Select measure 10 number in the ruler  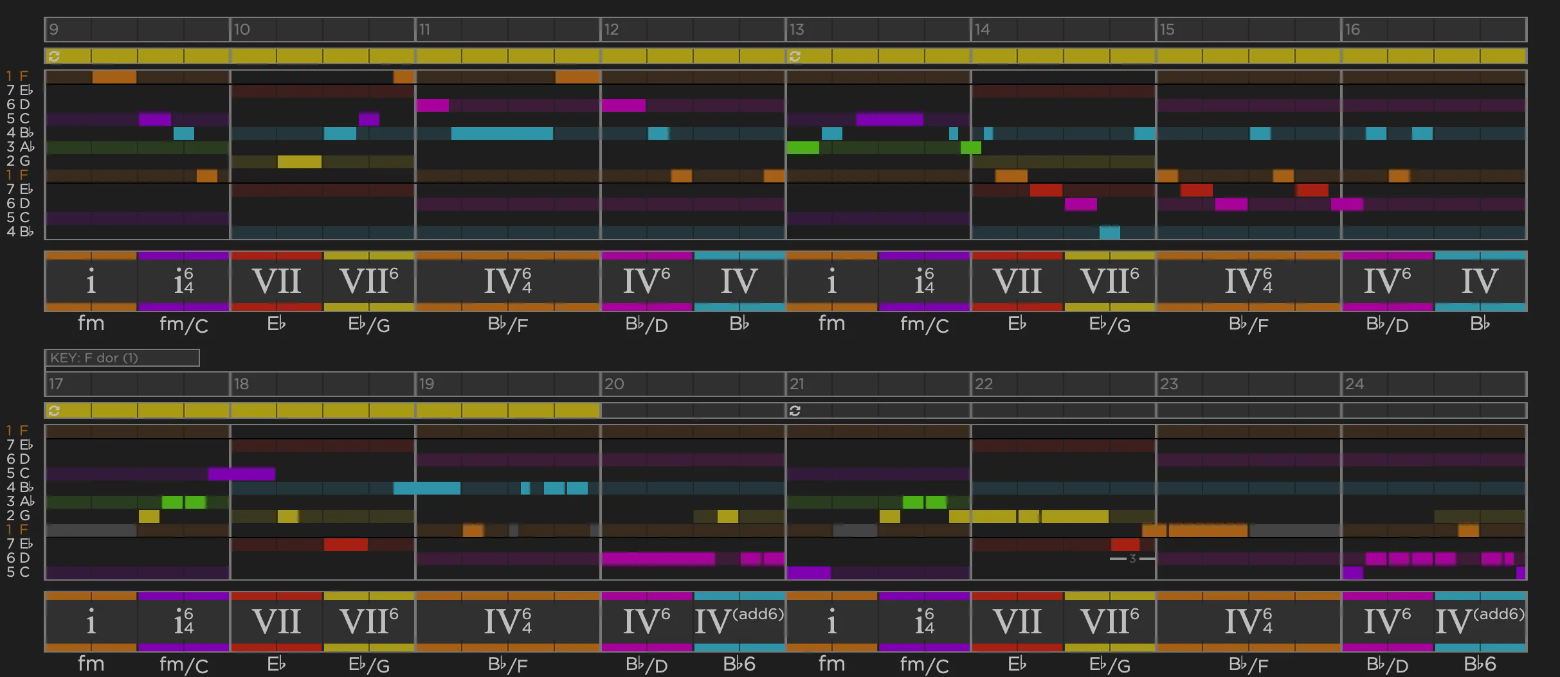coord(242,30)
